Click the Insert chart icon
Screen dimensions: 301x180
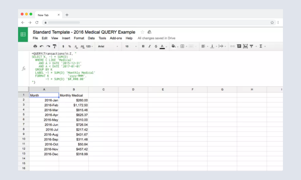[245, 46]
